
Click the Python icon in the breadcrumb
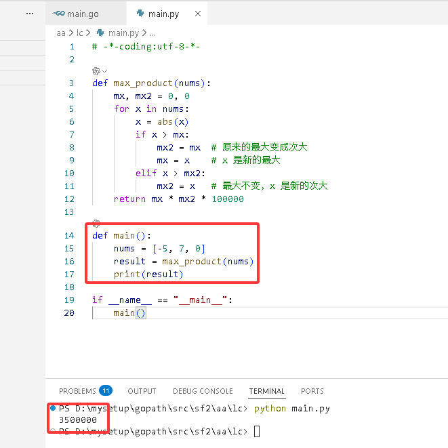100,33
